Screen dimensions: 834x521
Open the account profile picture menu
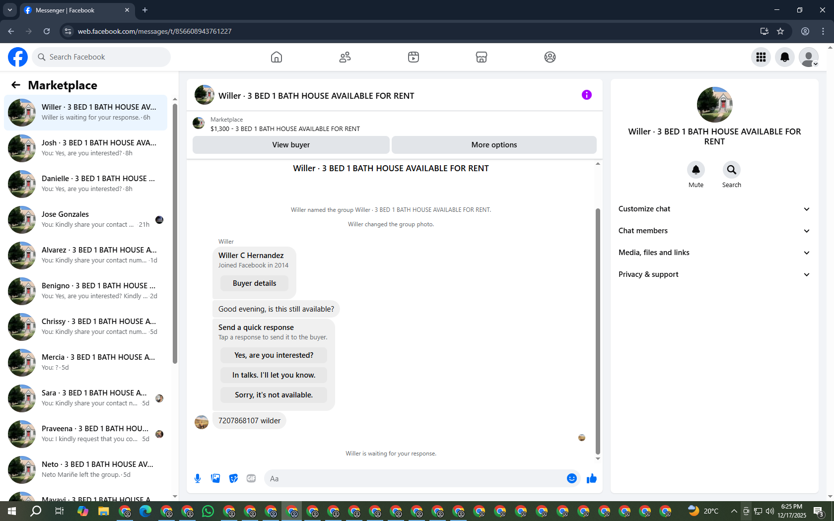(x=809, y=57)
